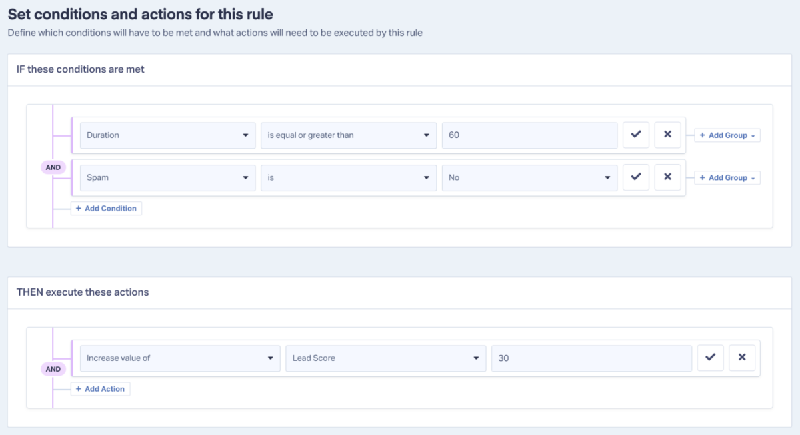Remove the Duration condition with its X icon

[667, 135]
